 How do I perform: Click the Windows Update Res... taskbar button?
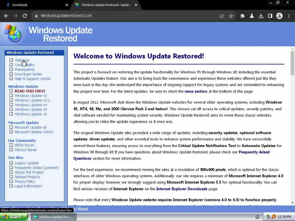[53, 217]
